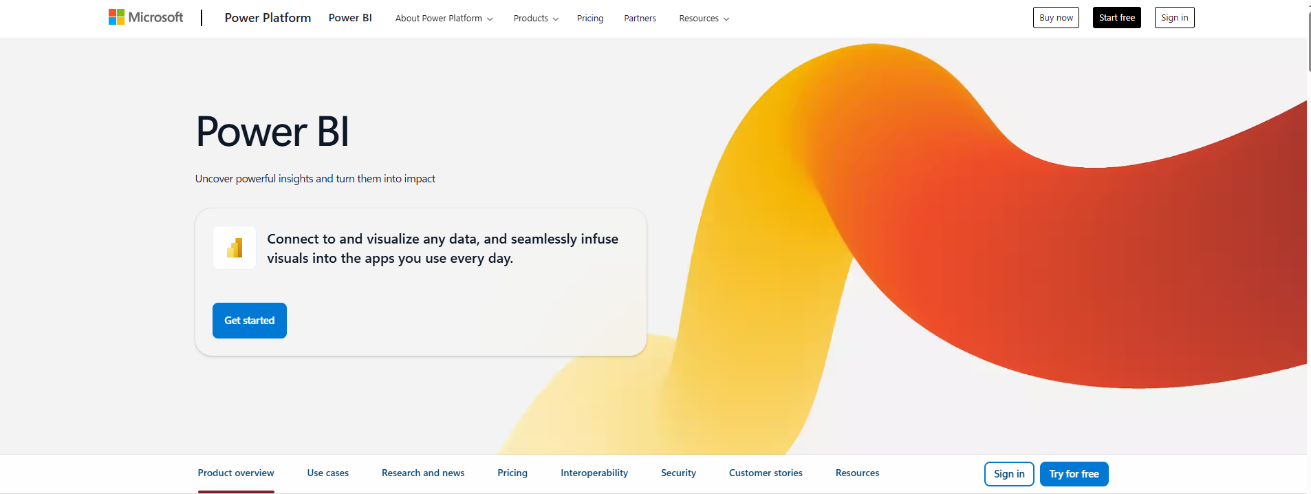1311x494 pixels.
Task: Click Sign in in the bottom bar
Action: pyautogui.click(x=1009, y=474)
